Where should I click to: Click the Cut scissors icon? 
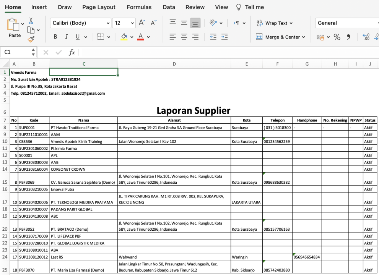31,21
